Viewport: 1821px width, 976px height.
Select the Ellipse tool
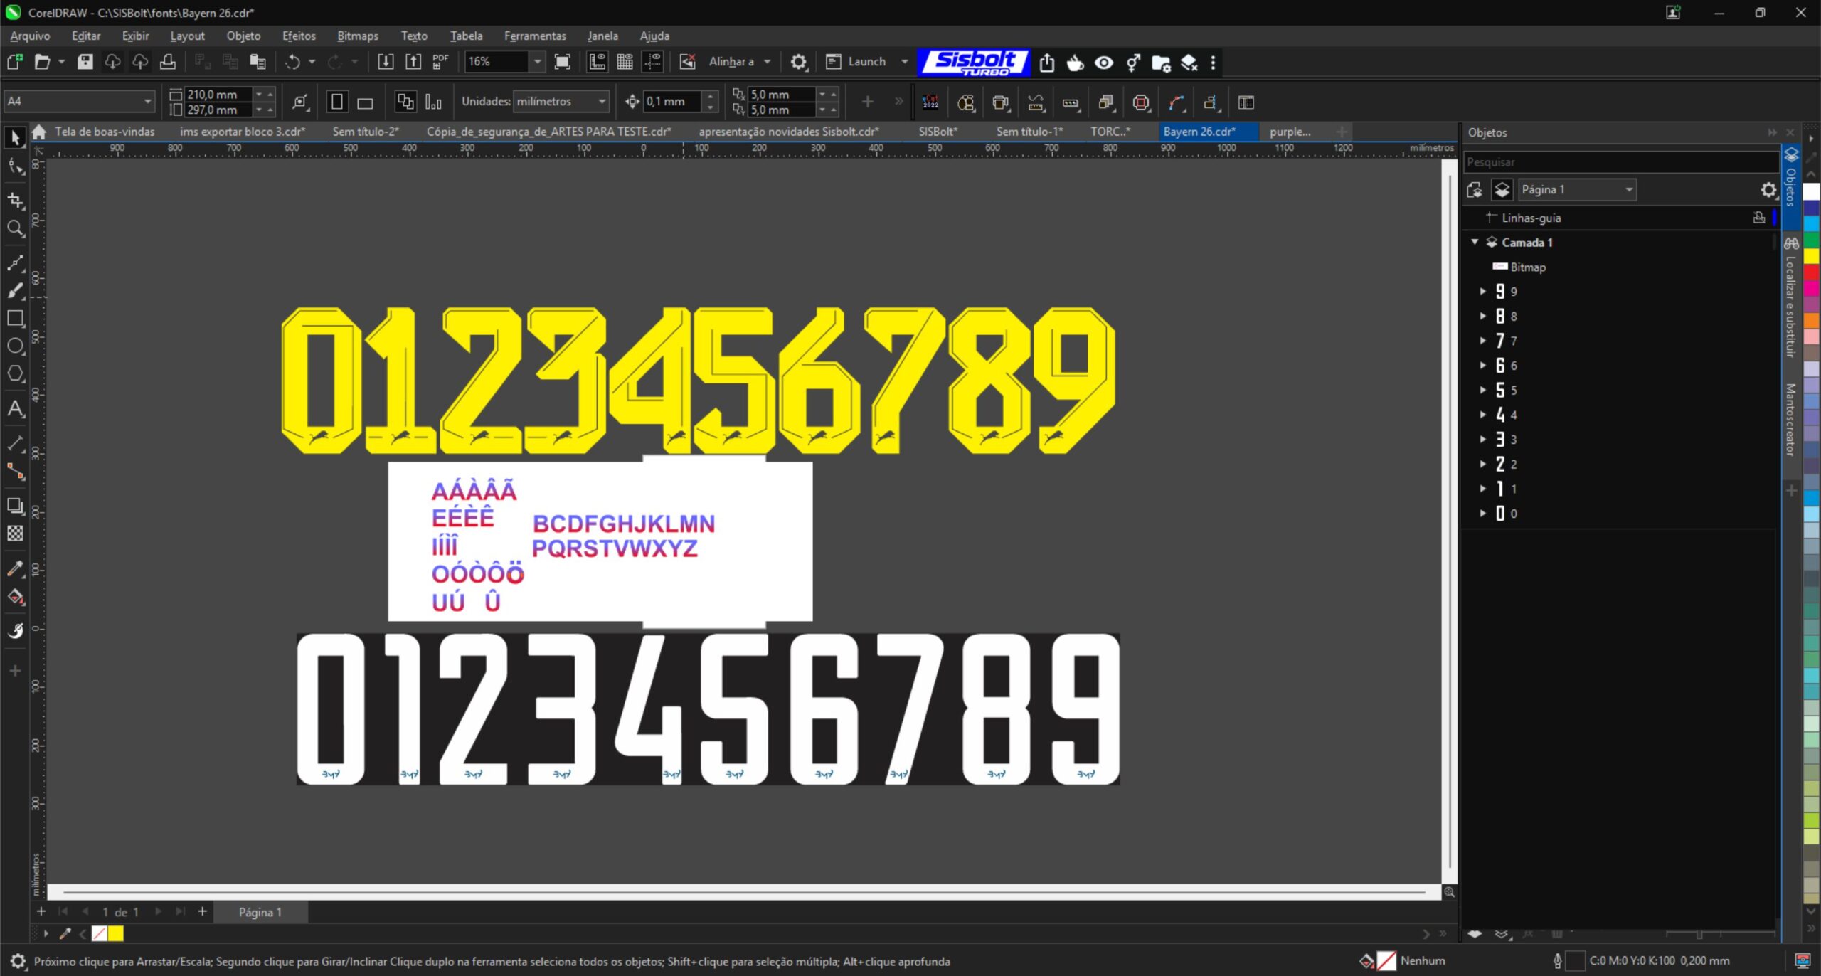click(x=15, y=346)
